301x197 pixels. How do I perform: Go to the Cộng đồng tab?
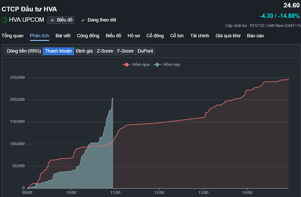coord(88,35)
